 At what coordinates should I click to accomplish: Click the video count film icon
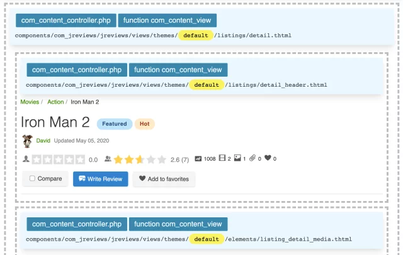click(222, 159)
